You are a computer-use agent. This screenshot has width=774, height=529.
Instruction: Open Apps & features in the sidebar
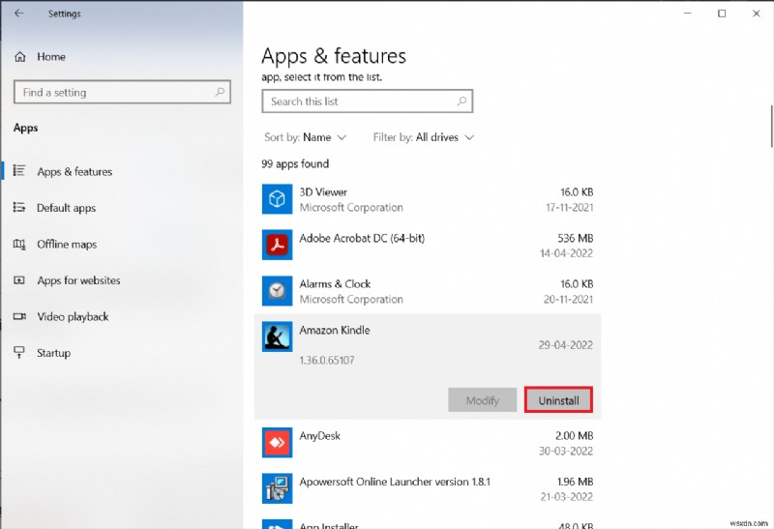[x=74, y=172]
